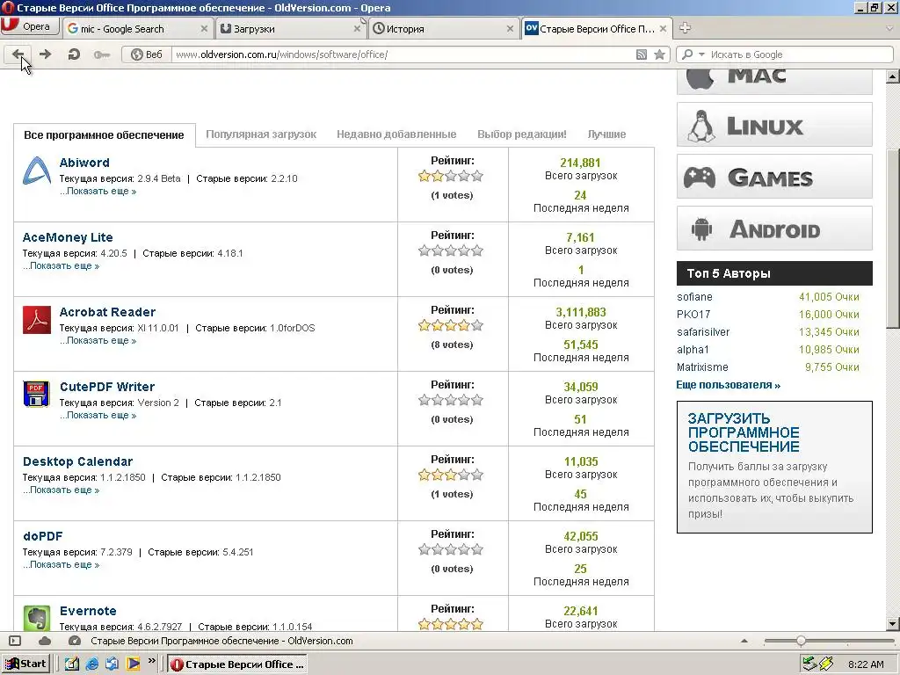The width and height of the screenshot is (900, 675).
Task: Go forward with the forward arrow
Action: click(46, 54)
